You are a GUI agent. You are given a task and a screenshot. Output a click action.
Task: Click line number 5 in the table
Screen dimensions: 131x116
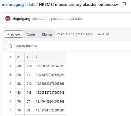click(x=10, y=92)
